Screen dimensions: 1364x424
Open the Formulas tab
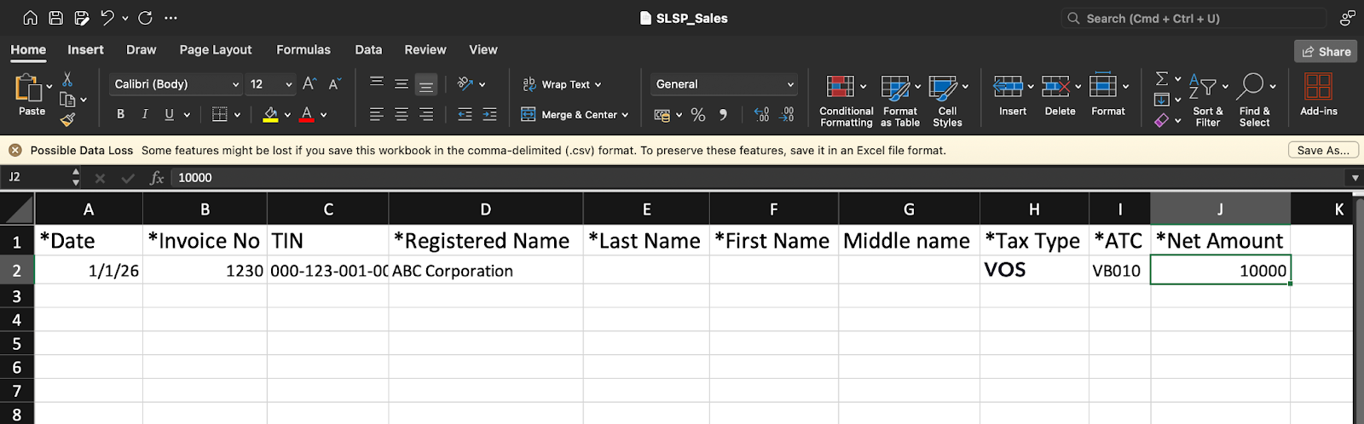303,50
